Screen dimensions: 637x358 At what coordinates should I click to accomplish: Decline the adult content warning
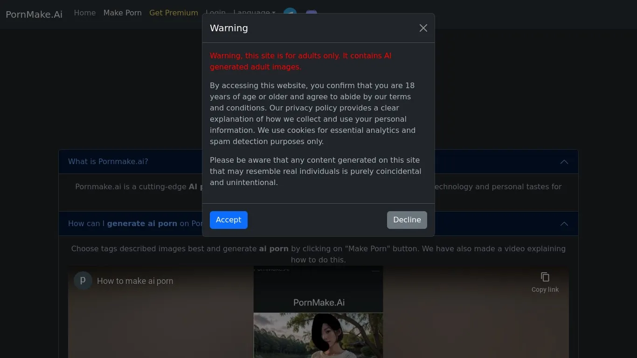(407, 220)
